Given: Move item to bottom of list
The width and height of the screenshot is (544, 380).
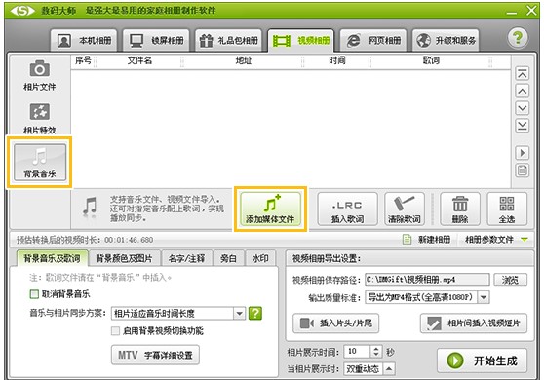Looking at the screenshot, I should (x=523, y=125).
